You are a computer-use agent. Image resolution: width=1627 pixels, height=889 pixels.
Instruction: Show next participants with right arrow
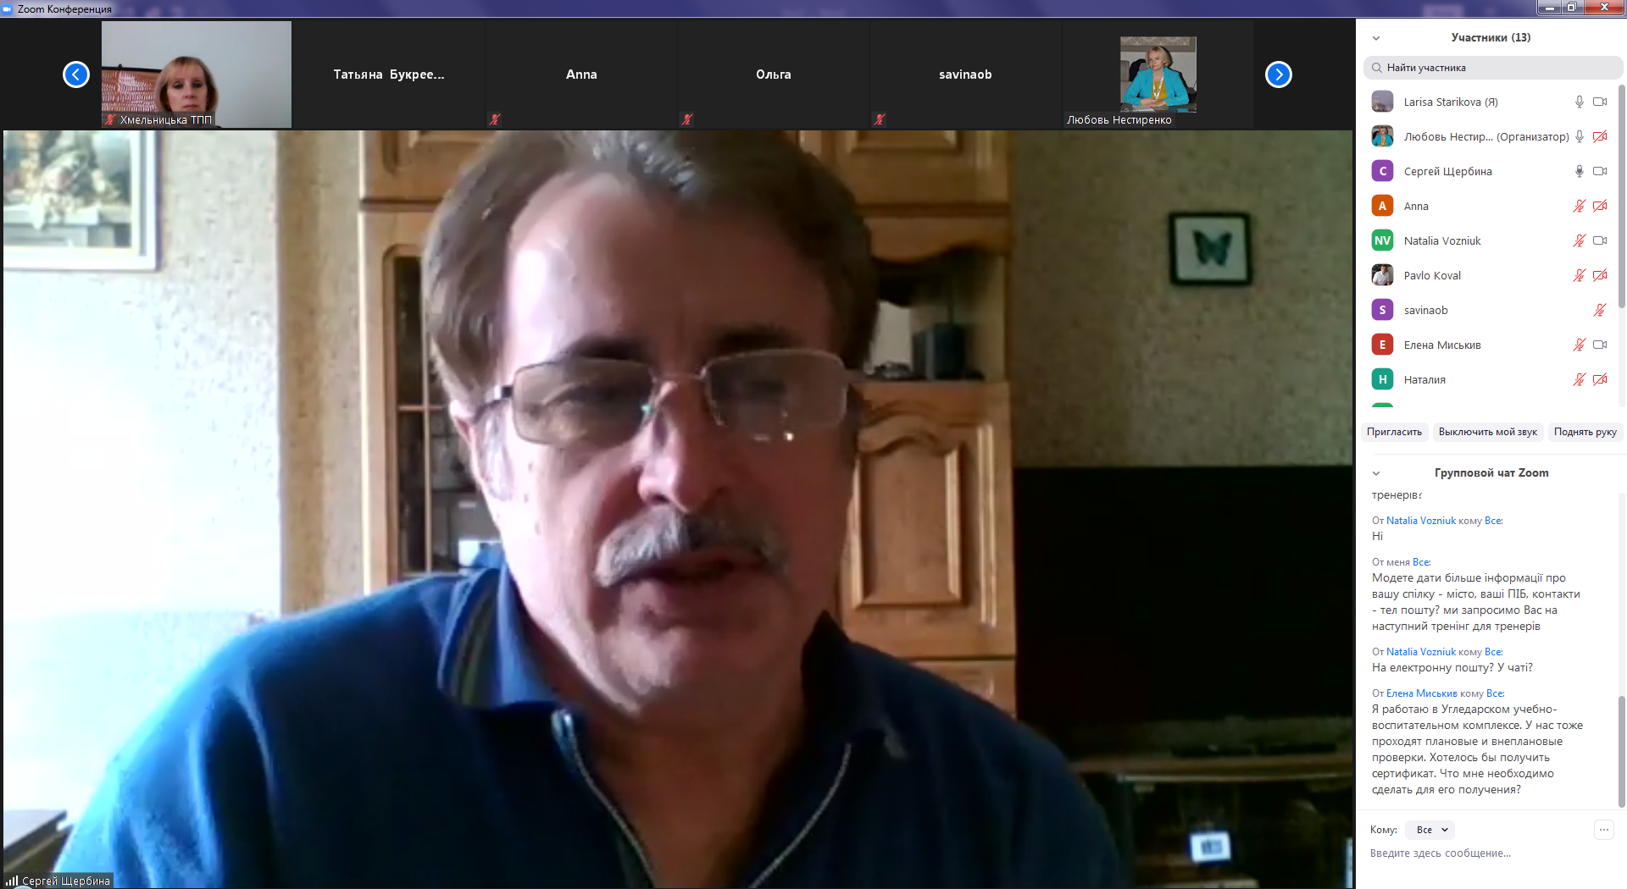pos(1278,75)
